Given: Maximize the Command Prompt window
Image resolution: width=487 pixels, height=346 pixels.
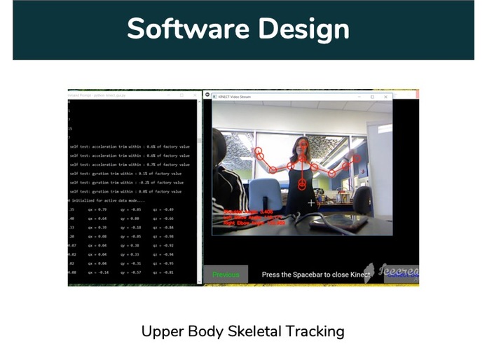Looking at the screenshot, I should [181, 95].
